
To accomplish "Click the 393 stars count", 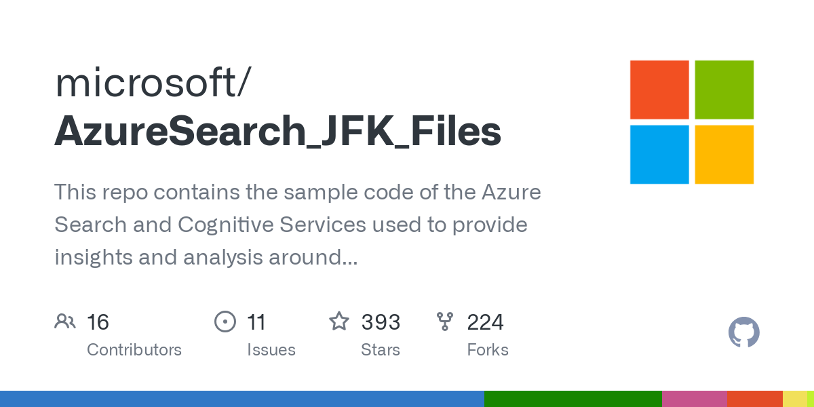I will (x=381, y=322).
